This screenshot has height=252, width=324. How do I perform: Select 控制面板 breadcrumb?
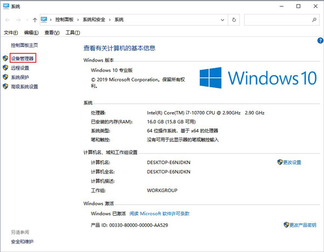(x=64, y=19)
